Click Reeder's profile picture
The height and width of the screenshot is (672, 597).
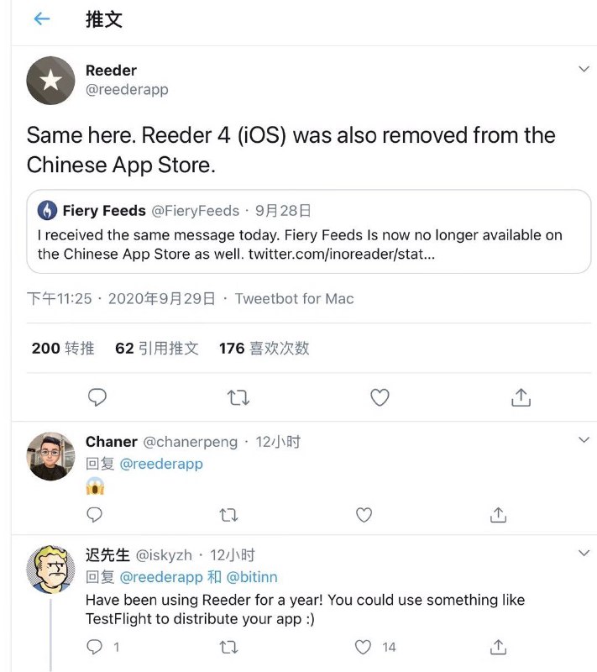point(50,79)
